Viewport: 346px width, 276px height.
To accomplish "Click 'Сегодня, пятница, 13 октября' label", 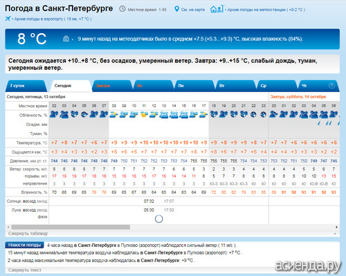I will 36,97.
